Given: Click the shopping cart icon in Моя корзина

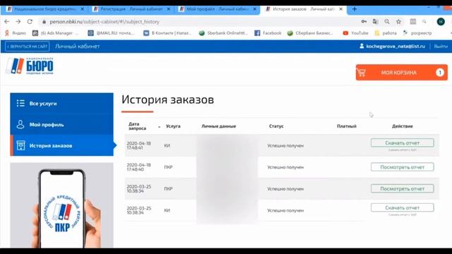Looking at the screenshot, I should coord(362,73).
